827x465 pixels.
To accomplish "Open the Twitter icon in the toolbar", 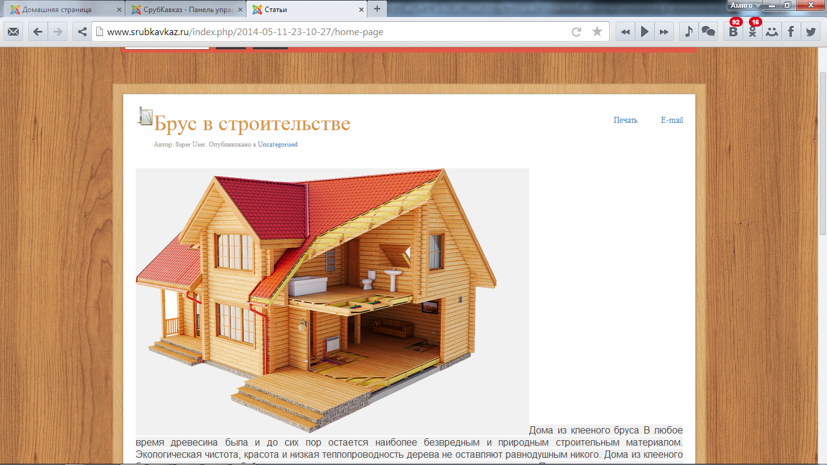I will (x=810, y=32).
